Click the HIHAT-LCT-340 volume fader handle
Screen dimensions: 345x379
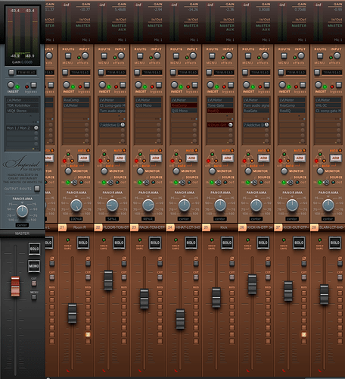pyautogui.click(x=180, y=319)
